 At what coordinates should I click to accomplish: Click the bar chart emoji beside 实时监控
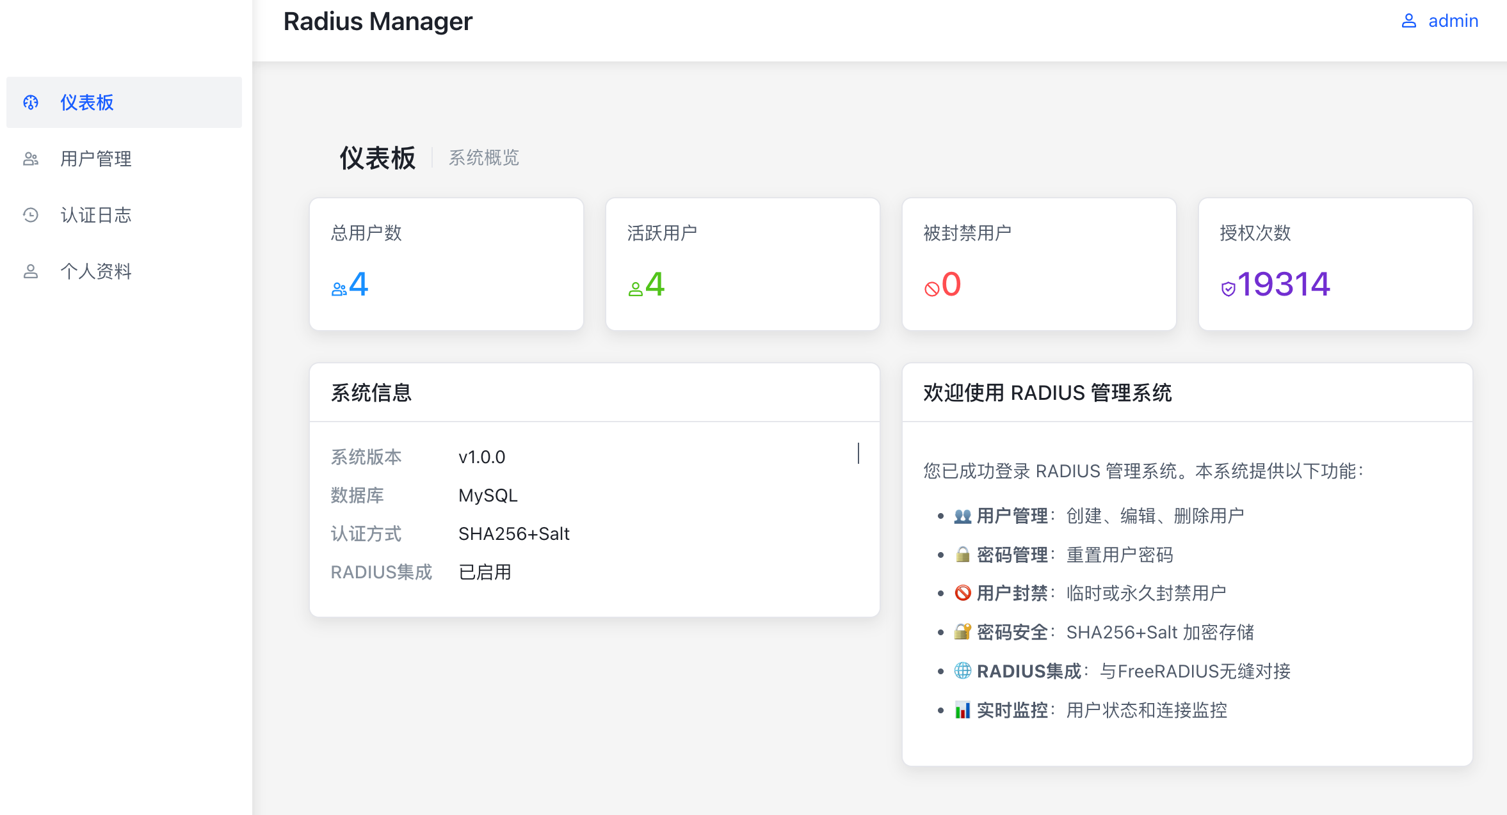pos(963,710)
